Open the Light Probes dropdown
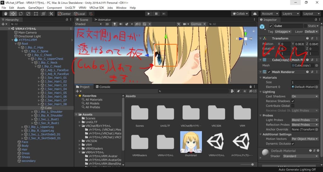The image size is (323, 172). (305, 120)
